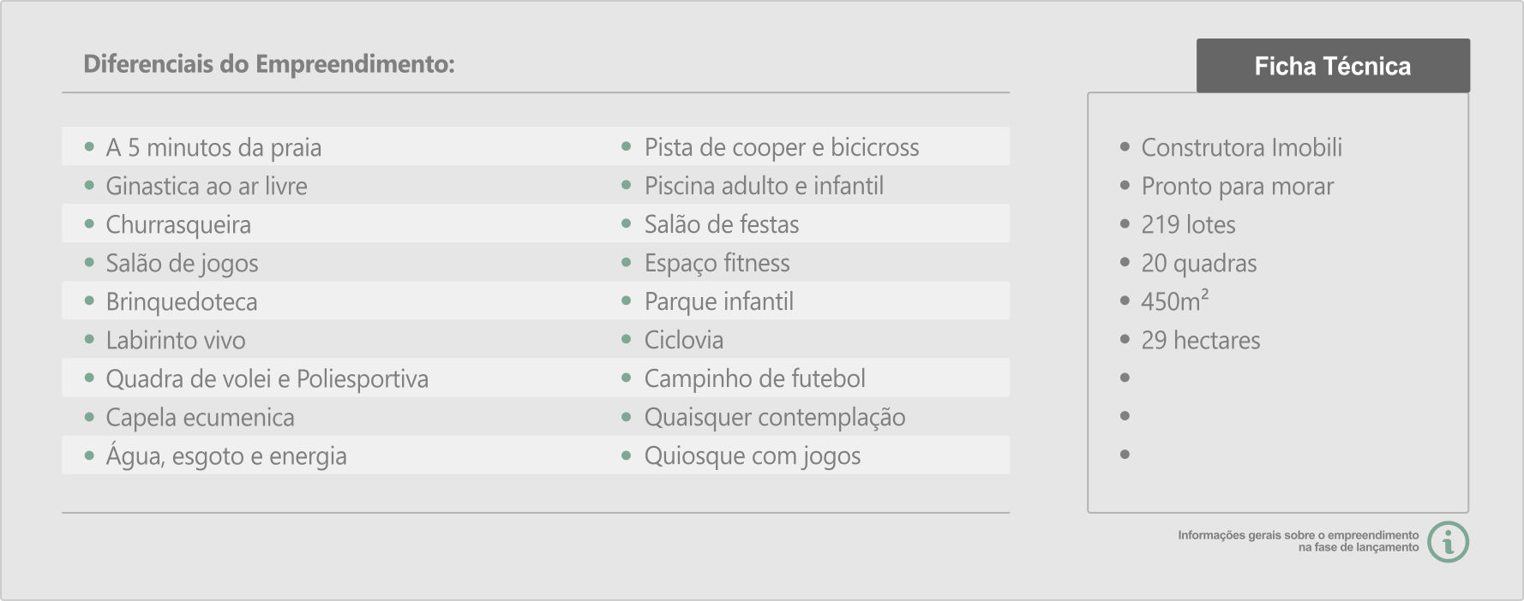Select the Brinquedoteca list item
The width and height of the screenshot is (1524, 601).
pos(181,301)
